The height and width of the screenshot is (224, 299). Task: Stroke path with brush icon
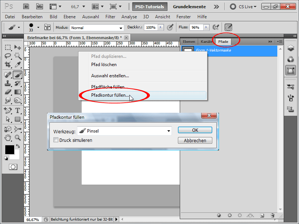click(229, 215)
